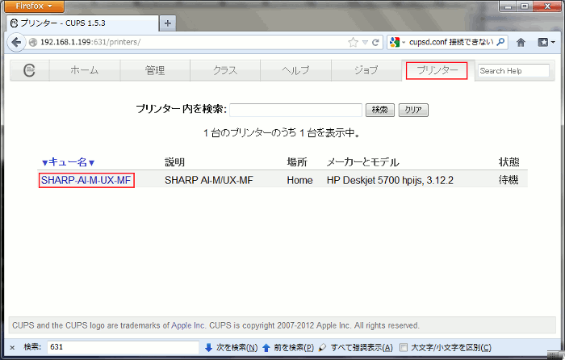
Task: Close the find bar with the X icon
Action: tap(12, 347)
